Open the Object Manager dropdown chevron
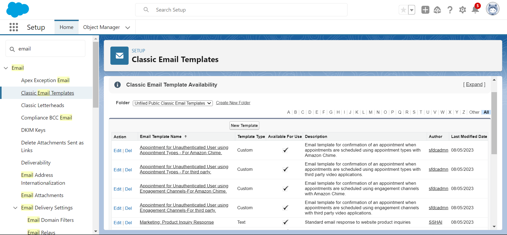 pos(128,27)
